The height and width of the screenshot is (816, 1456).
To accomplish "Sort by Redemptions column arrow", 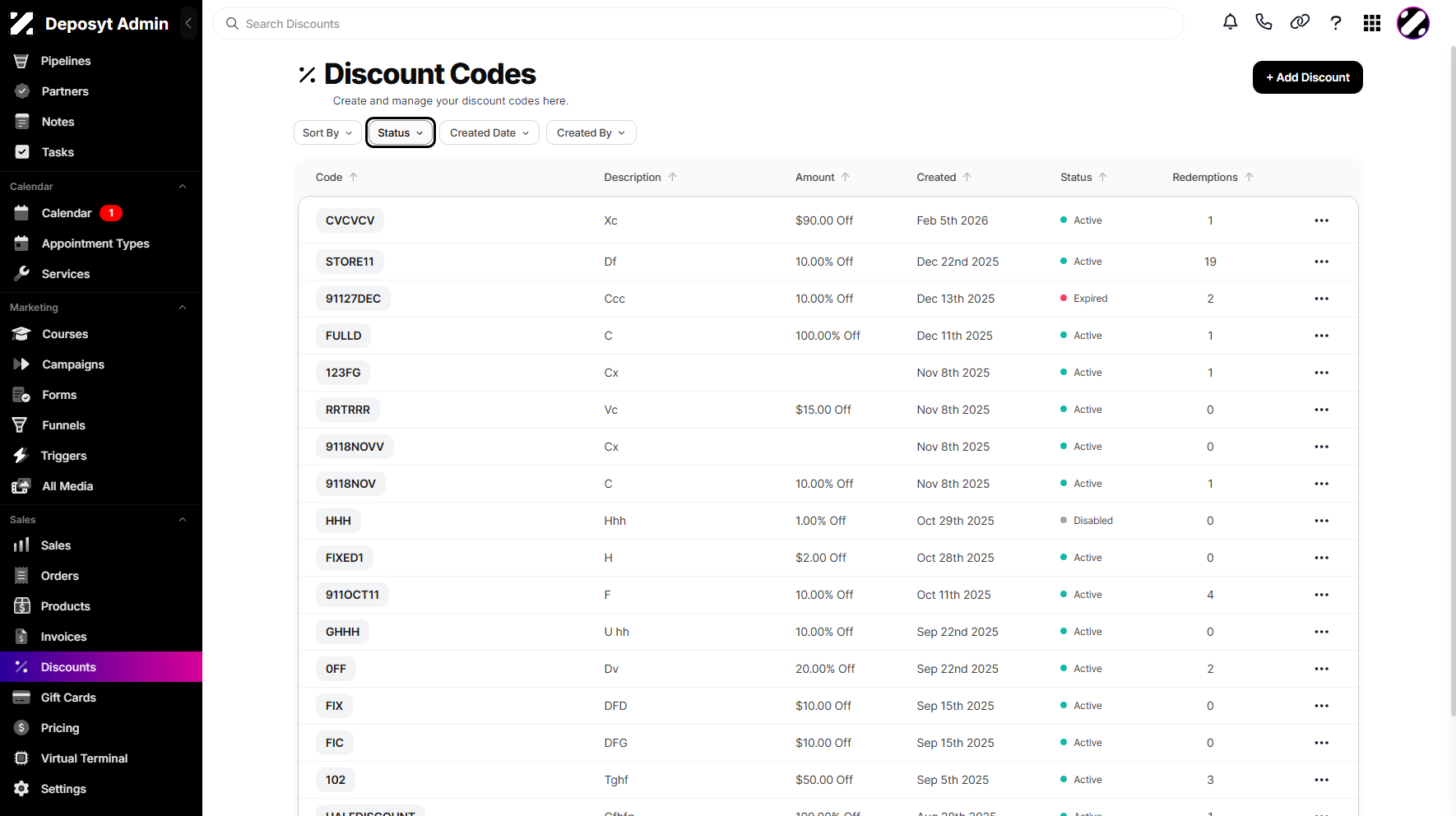I will click(x=1250, y=177).
